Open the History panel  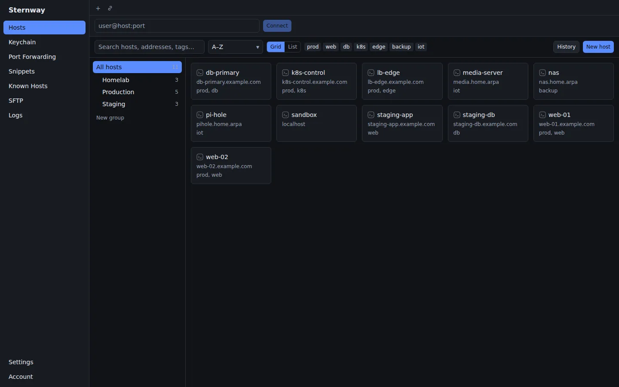[x=566, y=47]
